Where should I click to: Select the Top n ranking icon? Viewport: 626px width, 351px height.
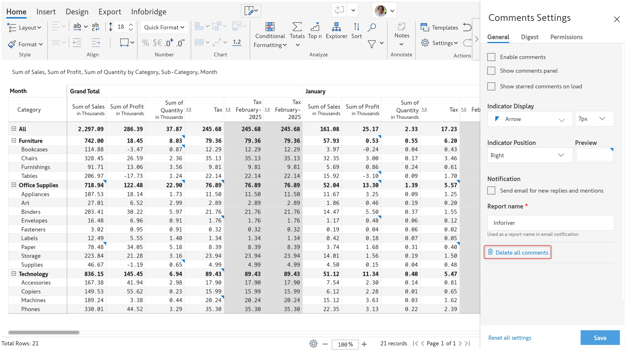(x=315, y=27)
